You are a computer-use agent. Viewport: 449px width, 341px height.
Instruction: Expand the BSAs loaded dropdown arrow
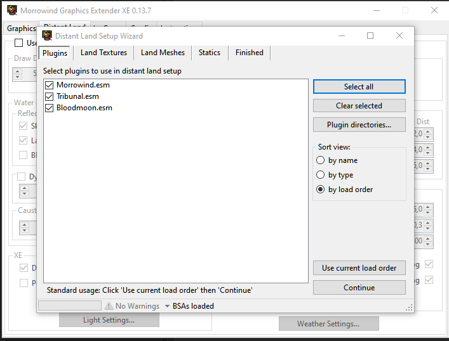[167, 306]
